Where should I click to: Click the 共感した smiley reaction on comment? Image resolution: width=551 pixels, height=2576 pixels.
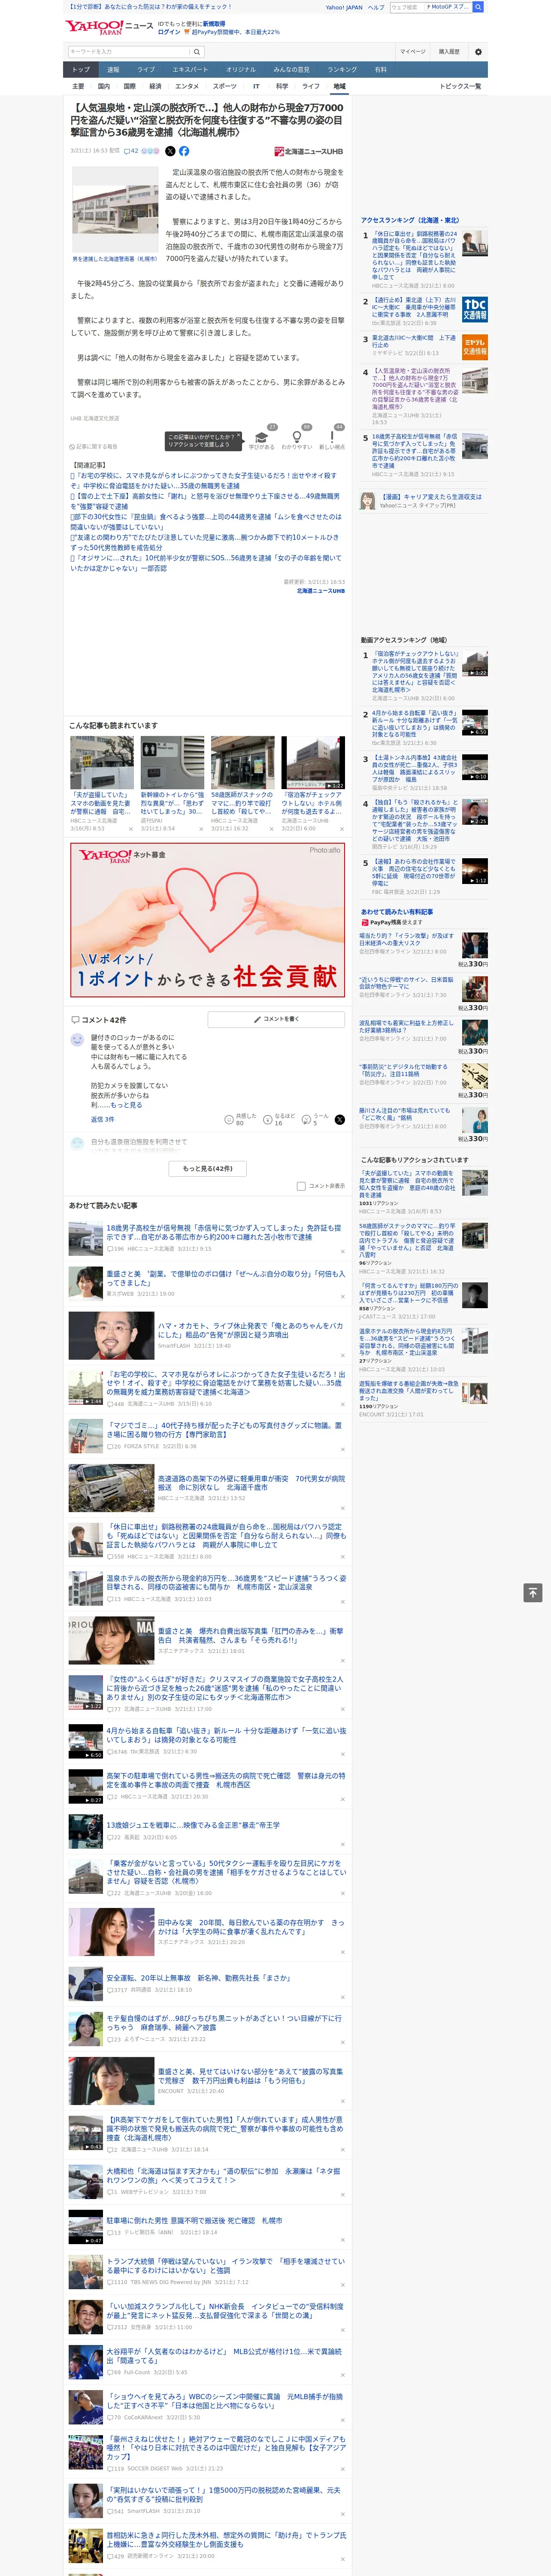coord(240,1120)
